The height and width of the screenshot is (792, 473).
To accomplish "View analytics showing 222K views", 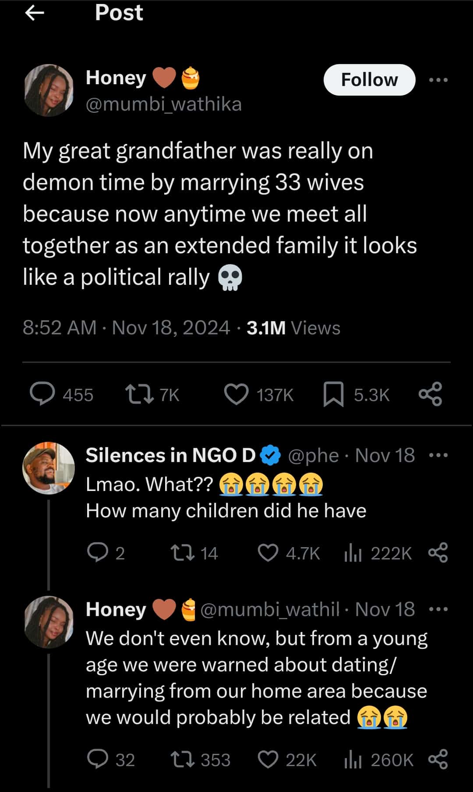I will point(353,552).
